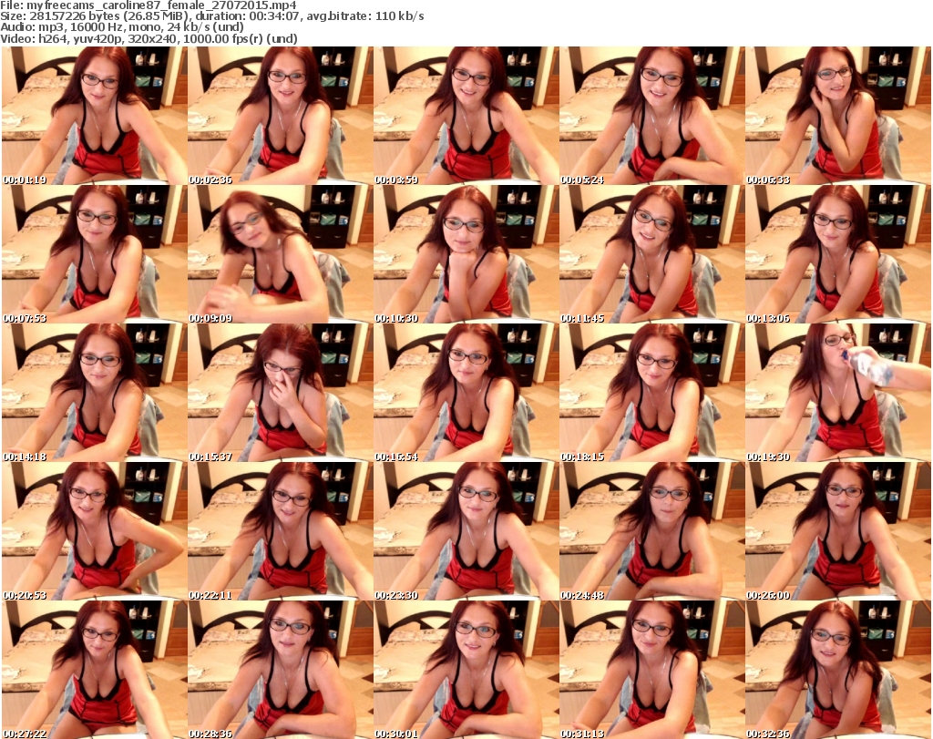Click the thumbnail timestamped 00:18:15
This screenshot has width=933, height=739.
[652, 393]
